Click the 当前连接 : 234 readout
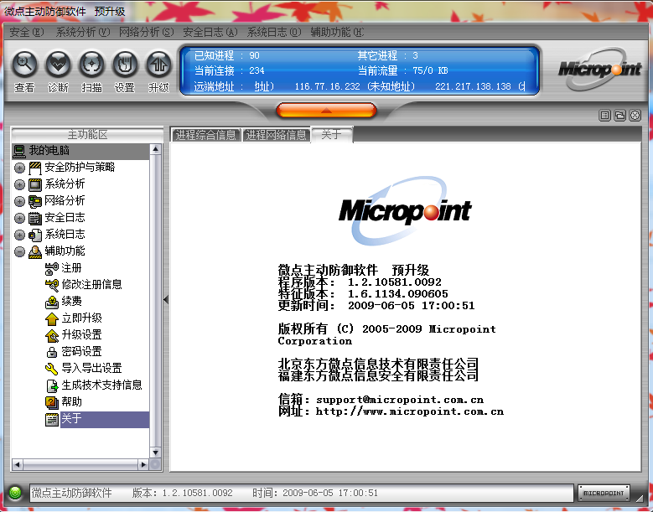 click(230, 70)
